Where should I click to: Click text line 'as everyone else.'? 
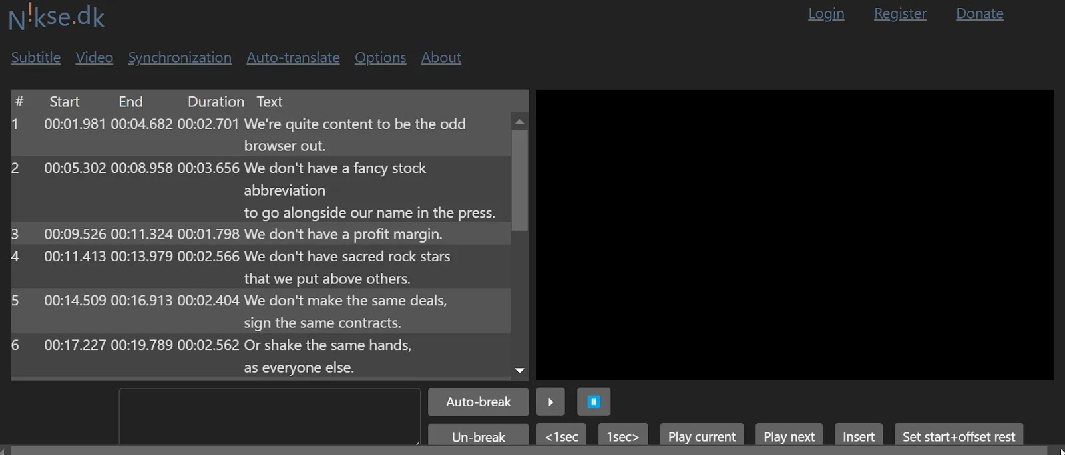pos(299,367)
